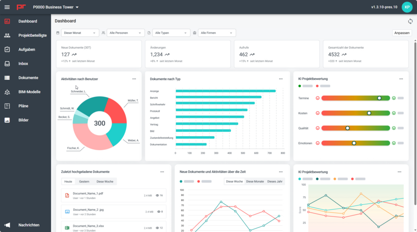Switch to the Gestern tab

pos(84,182)
